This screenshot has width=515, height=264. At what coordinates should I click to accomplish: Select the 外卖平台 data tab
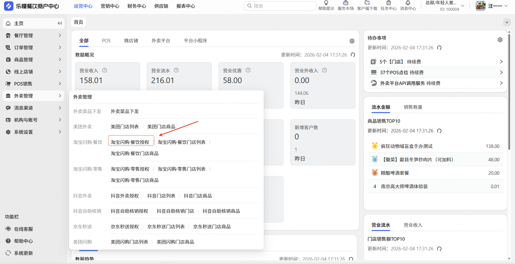[x=161, y=41]
